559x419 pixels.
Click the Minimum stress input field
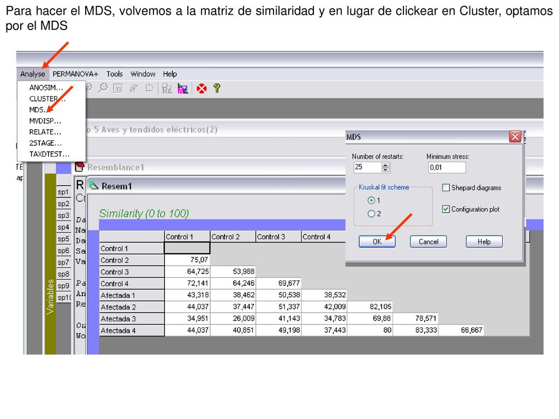coord(447,167)
